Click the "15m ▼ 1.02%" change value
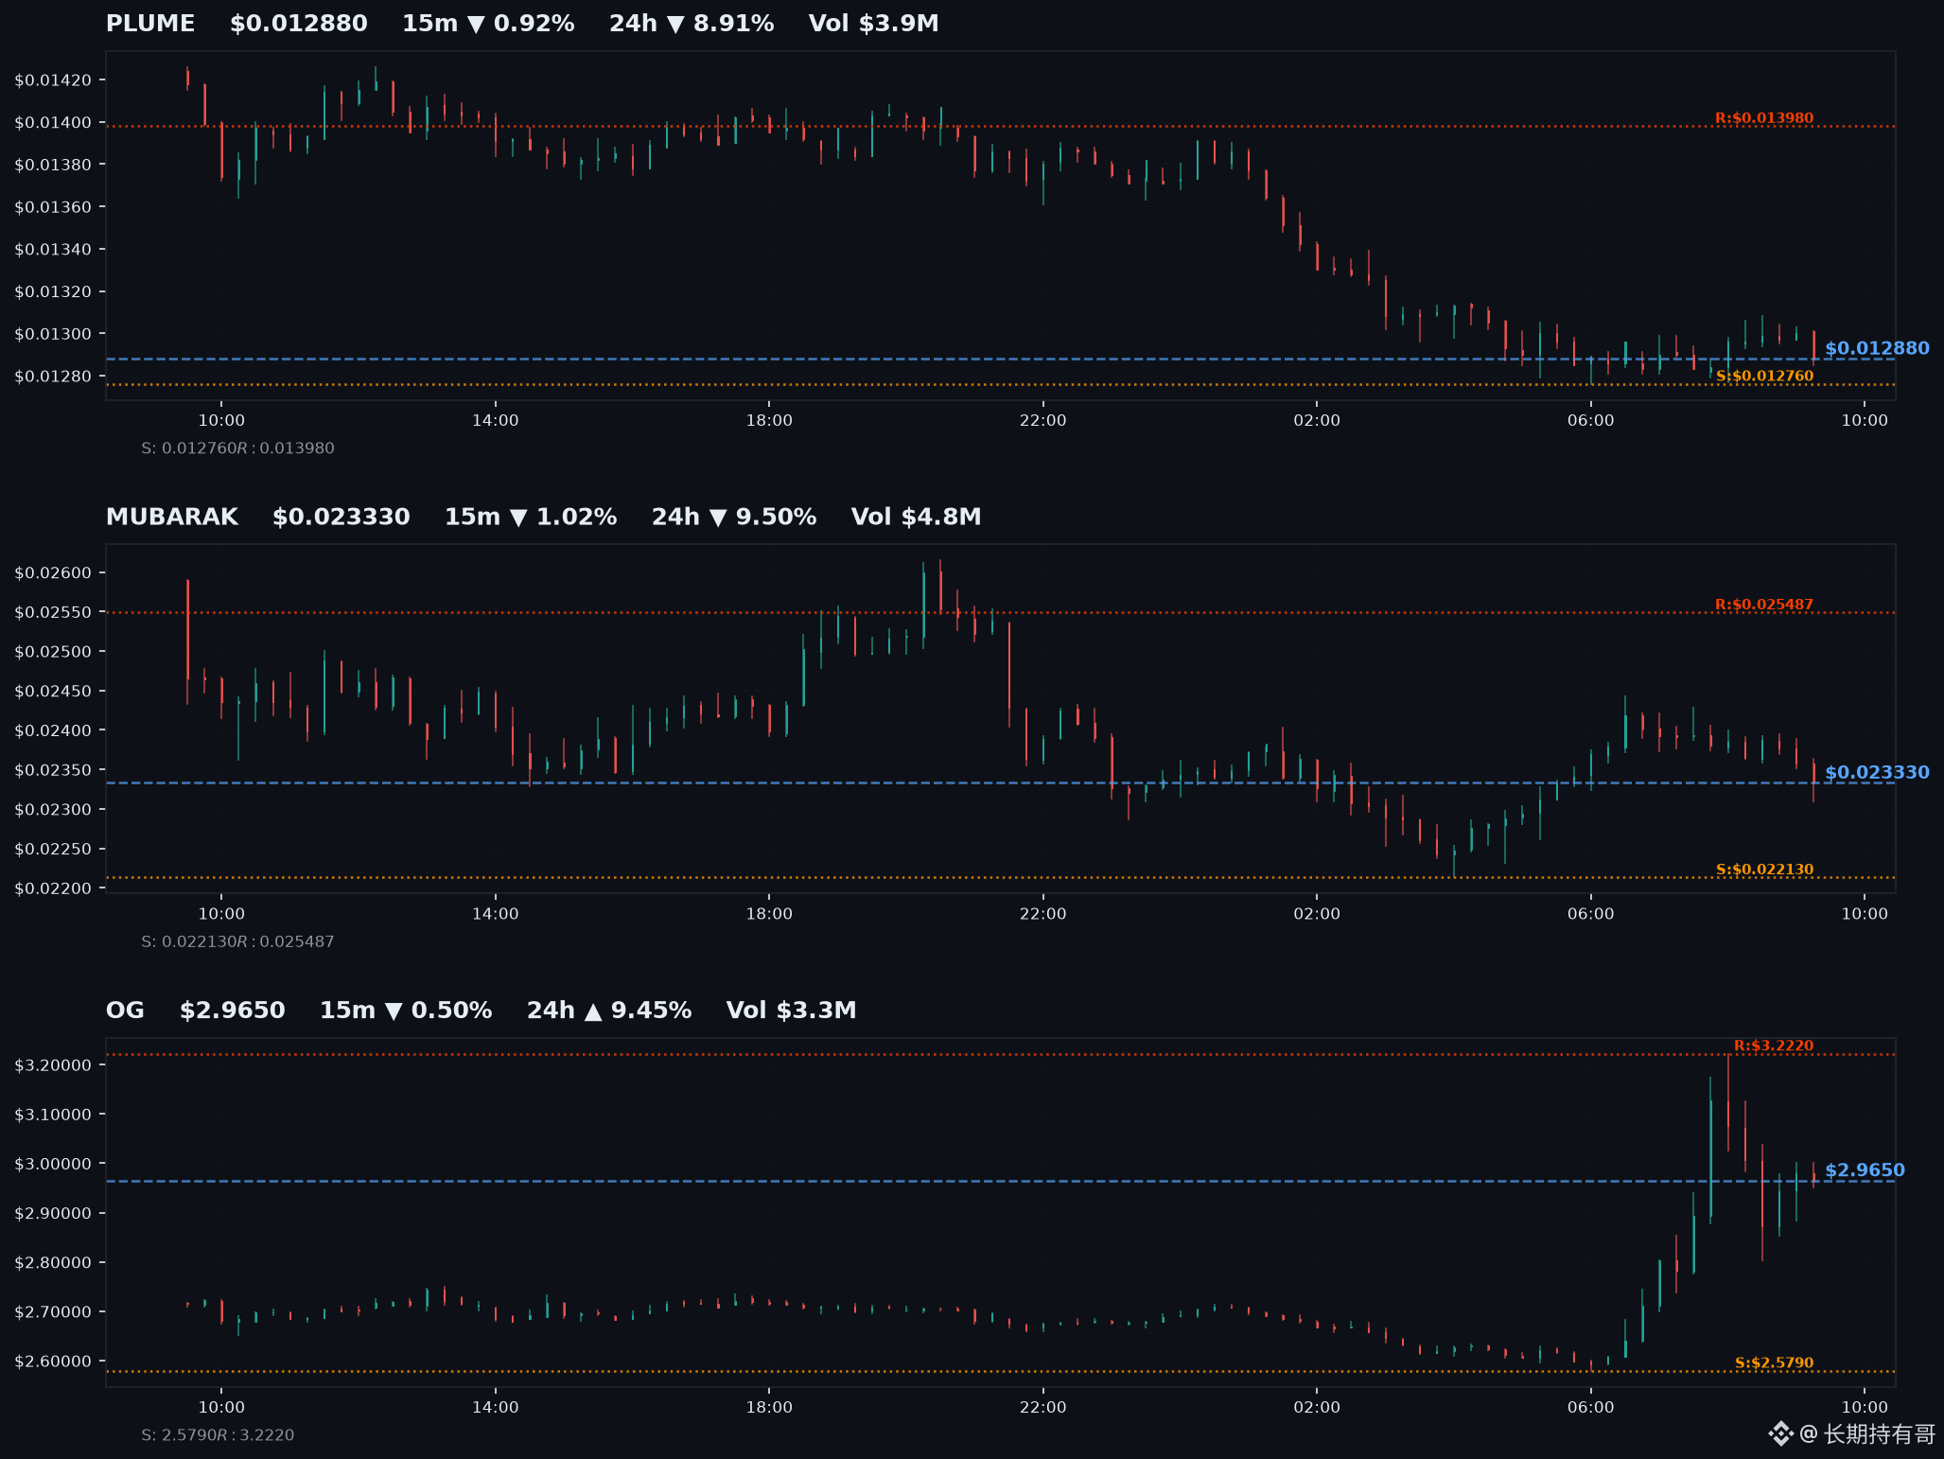 [531, 517]
